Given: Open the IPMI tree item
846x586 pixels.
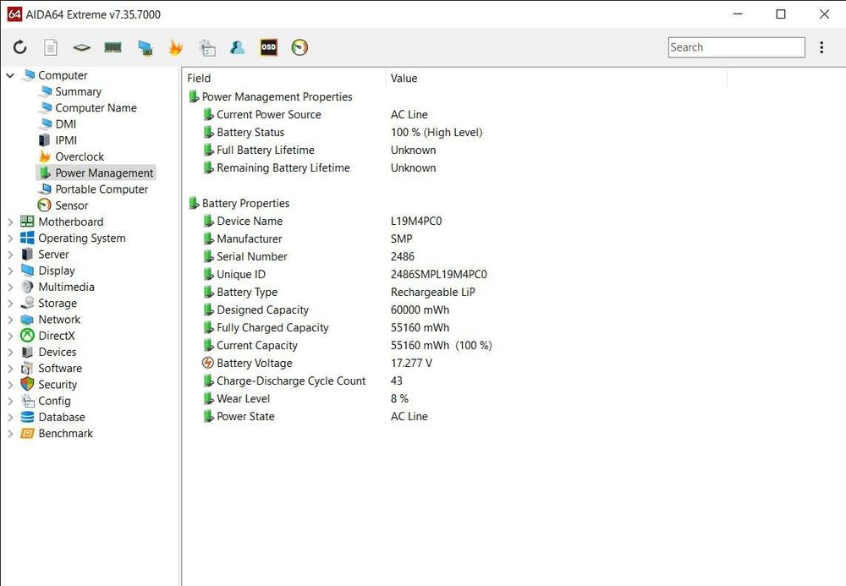Looking at the screenshot, I should point(66,140).
